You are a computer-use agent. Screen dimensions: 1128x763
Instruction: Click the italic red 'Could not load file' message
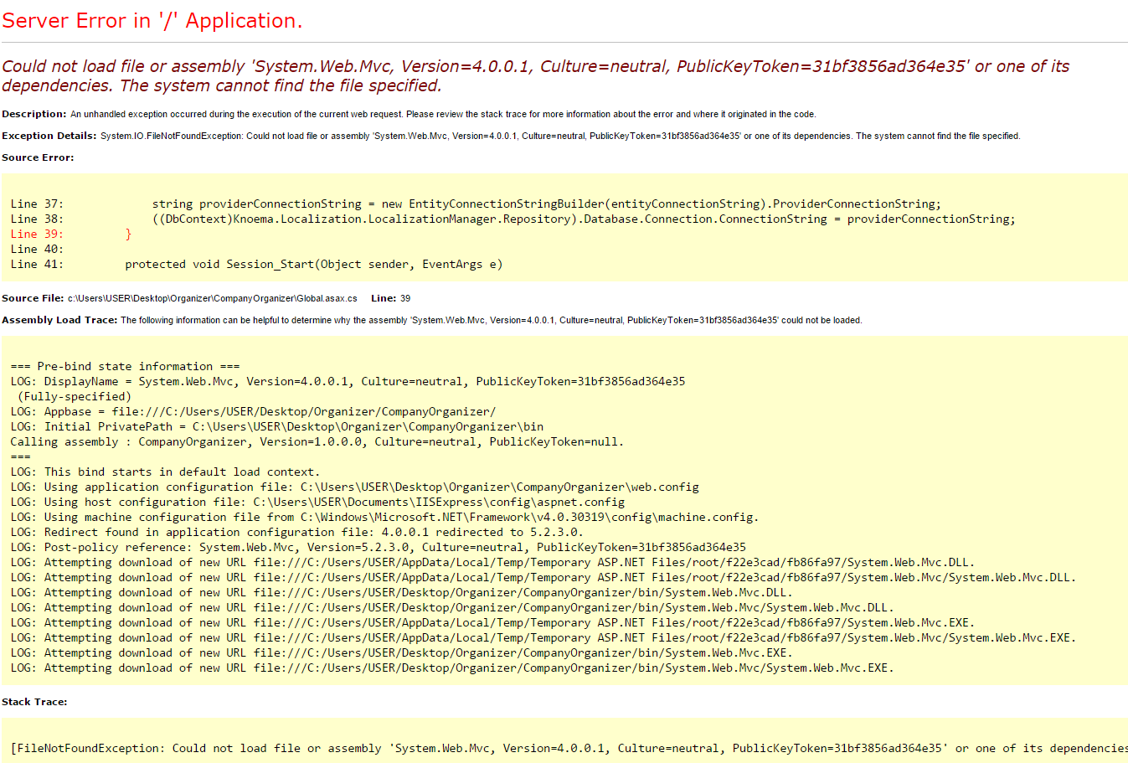(535, 75)
